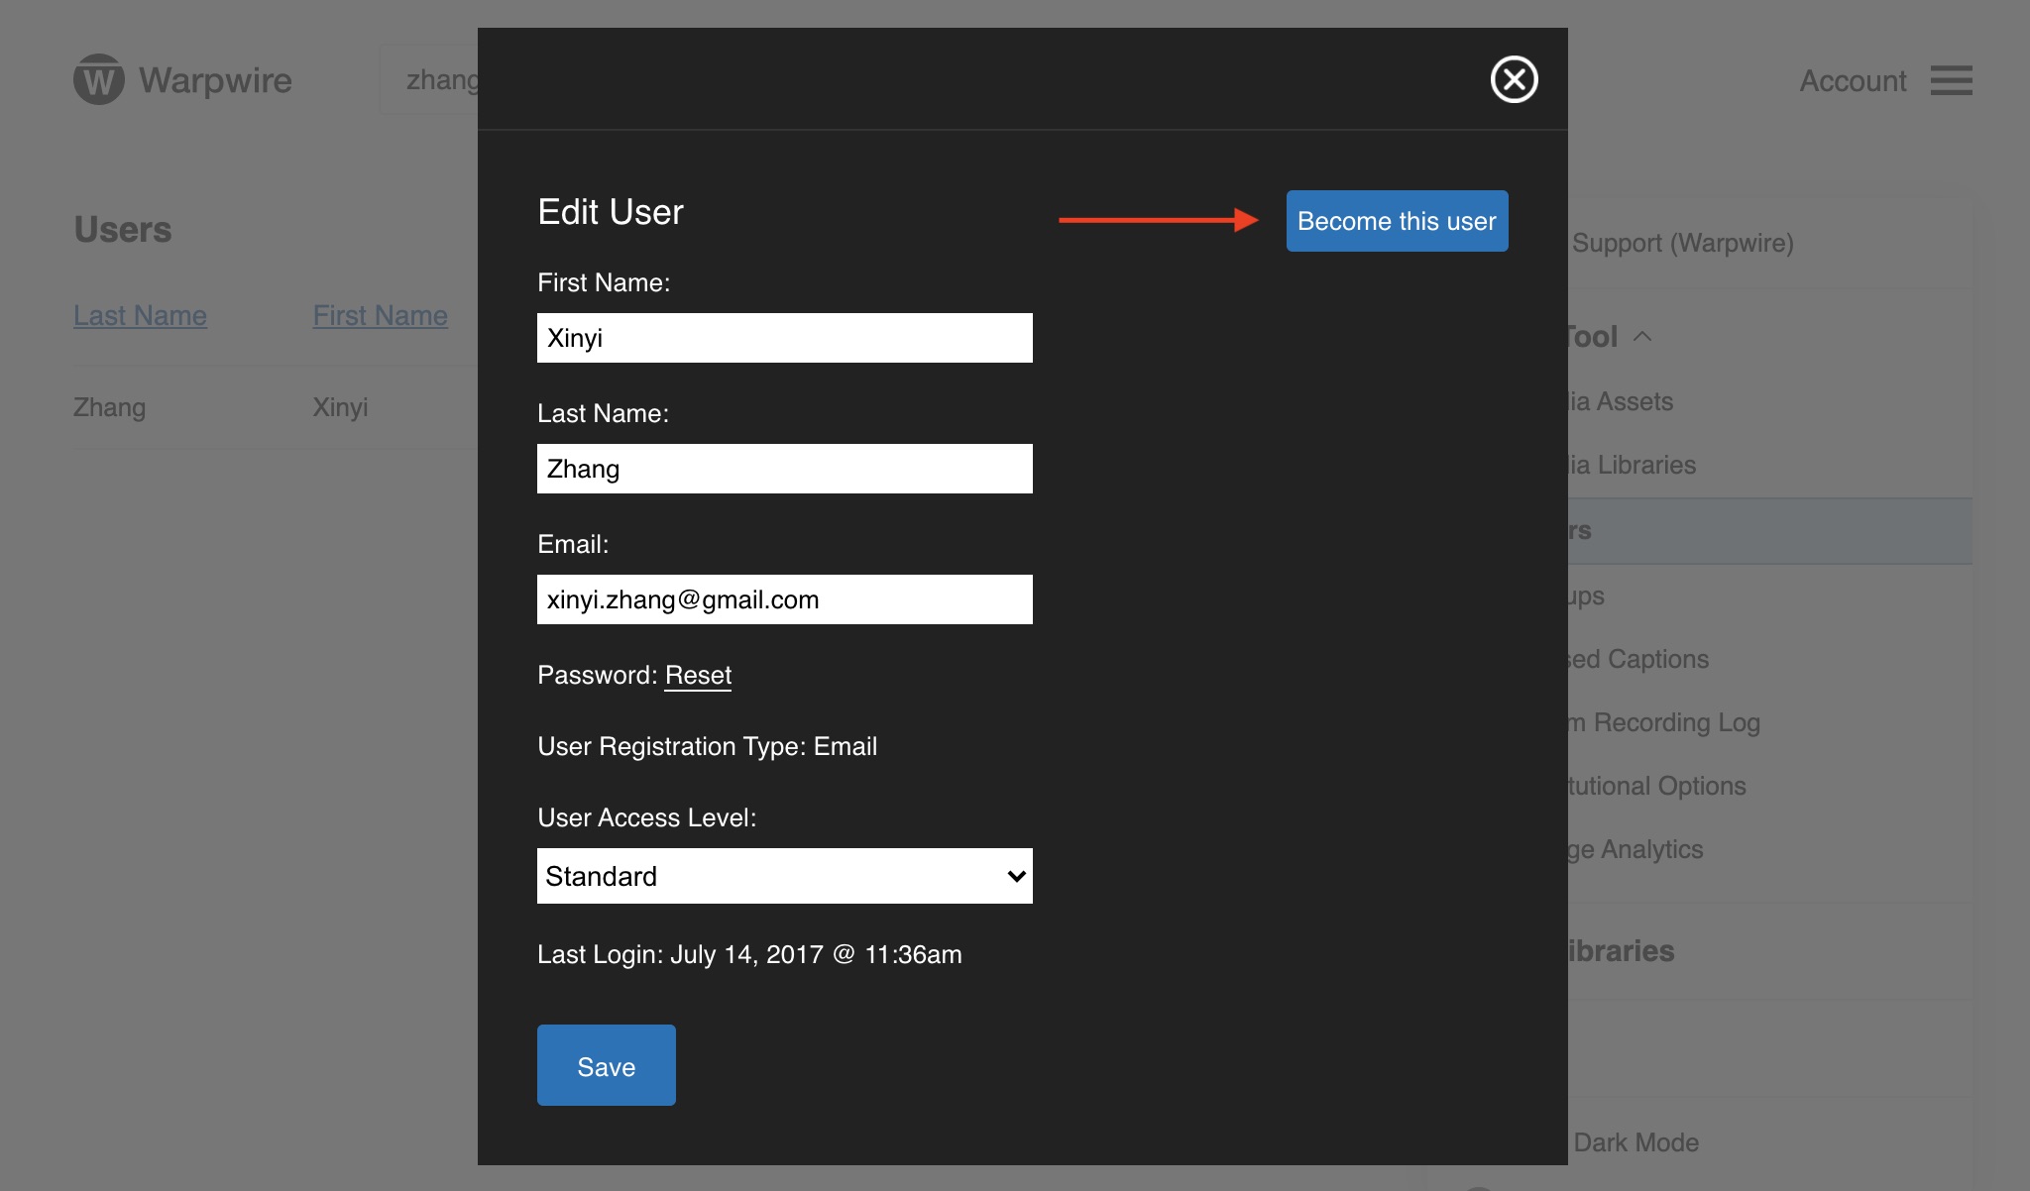Click Become this user button

click(1397, 221)
